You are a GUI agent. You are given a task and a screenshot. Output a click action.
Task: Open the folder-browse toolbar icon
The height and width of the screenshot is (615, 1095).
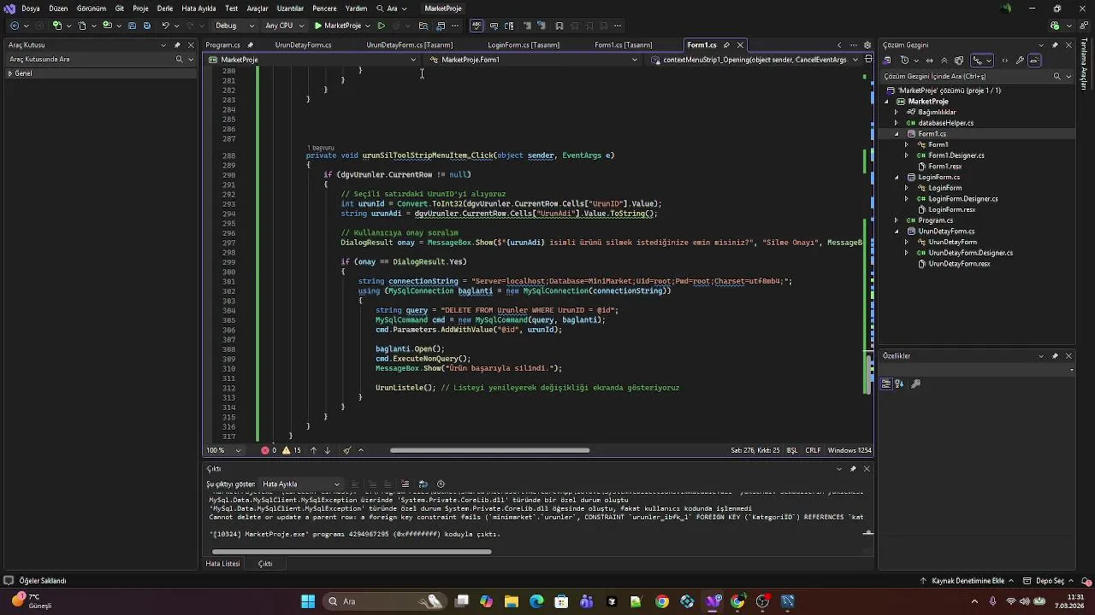423,26
